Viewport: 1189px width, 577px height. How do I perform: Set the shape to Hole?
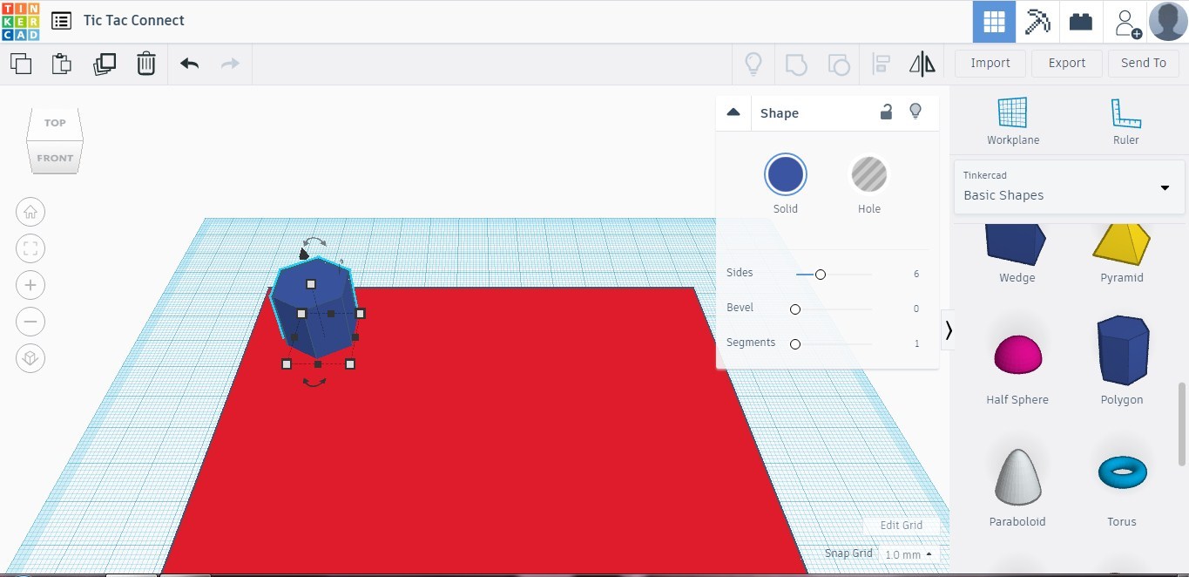click(x=868, y=174)
